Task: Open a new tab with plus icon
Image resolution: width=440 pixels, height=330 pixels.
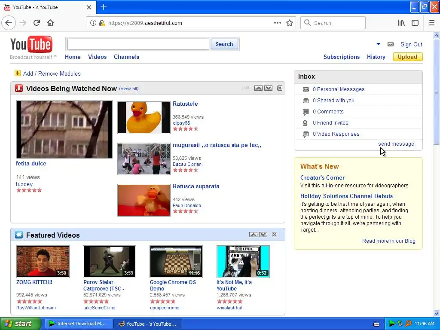Action: pos(103,7)
